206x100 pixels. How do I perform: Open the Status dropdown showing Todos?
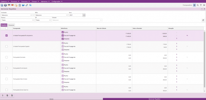point(18,20)
